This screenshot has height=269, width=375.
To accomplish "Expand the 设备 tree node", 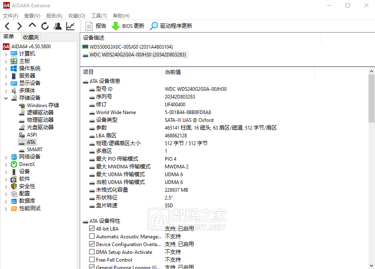I will click(x=6, y=172).
